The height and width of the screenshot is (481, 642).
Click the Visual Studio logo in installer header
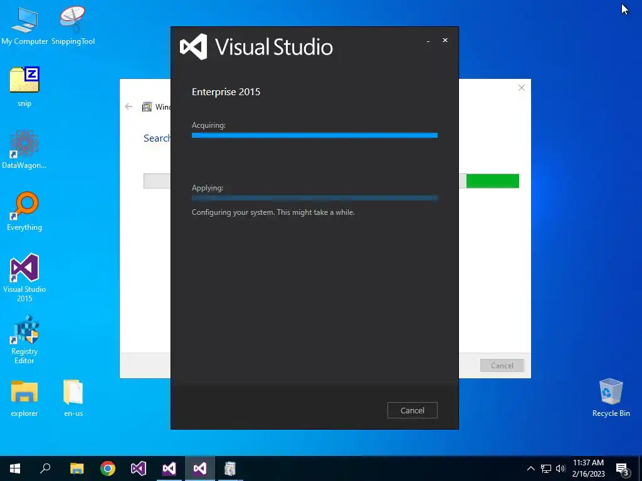click(x=194, y=46)
